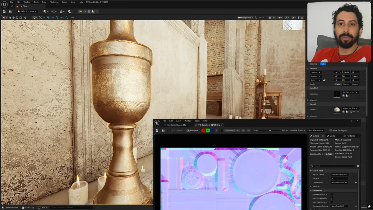Toggle the blue channel B button

(212, 130)
